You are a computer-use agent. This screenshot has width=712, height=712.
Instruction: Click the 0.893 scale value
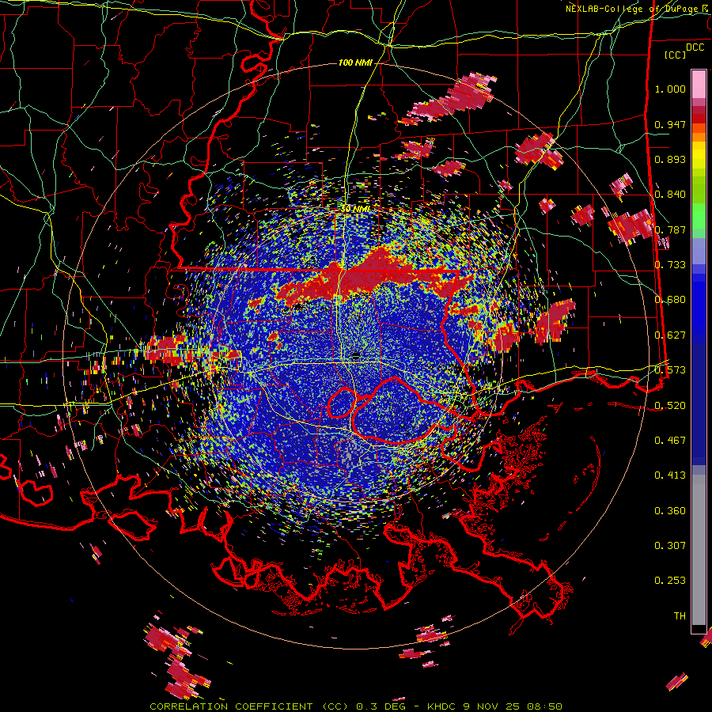(670, 159)
